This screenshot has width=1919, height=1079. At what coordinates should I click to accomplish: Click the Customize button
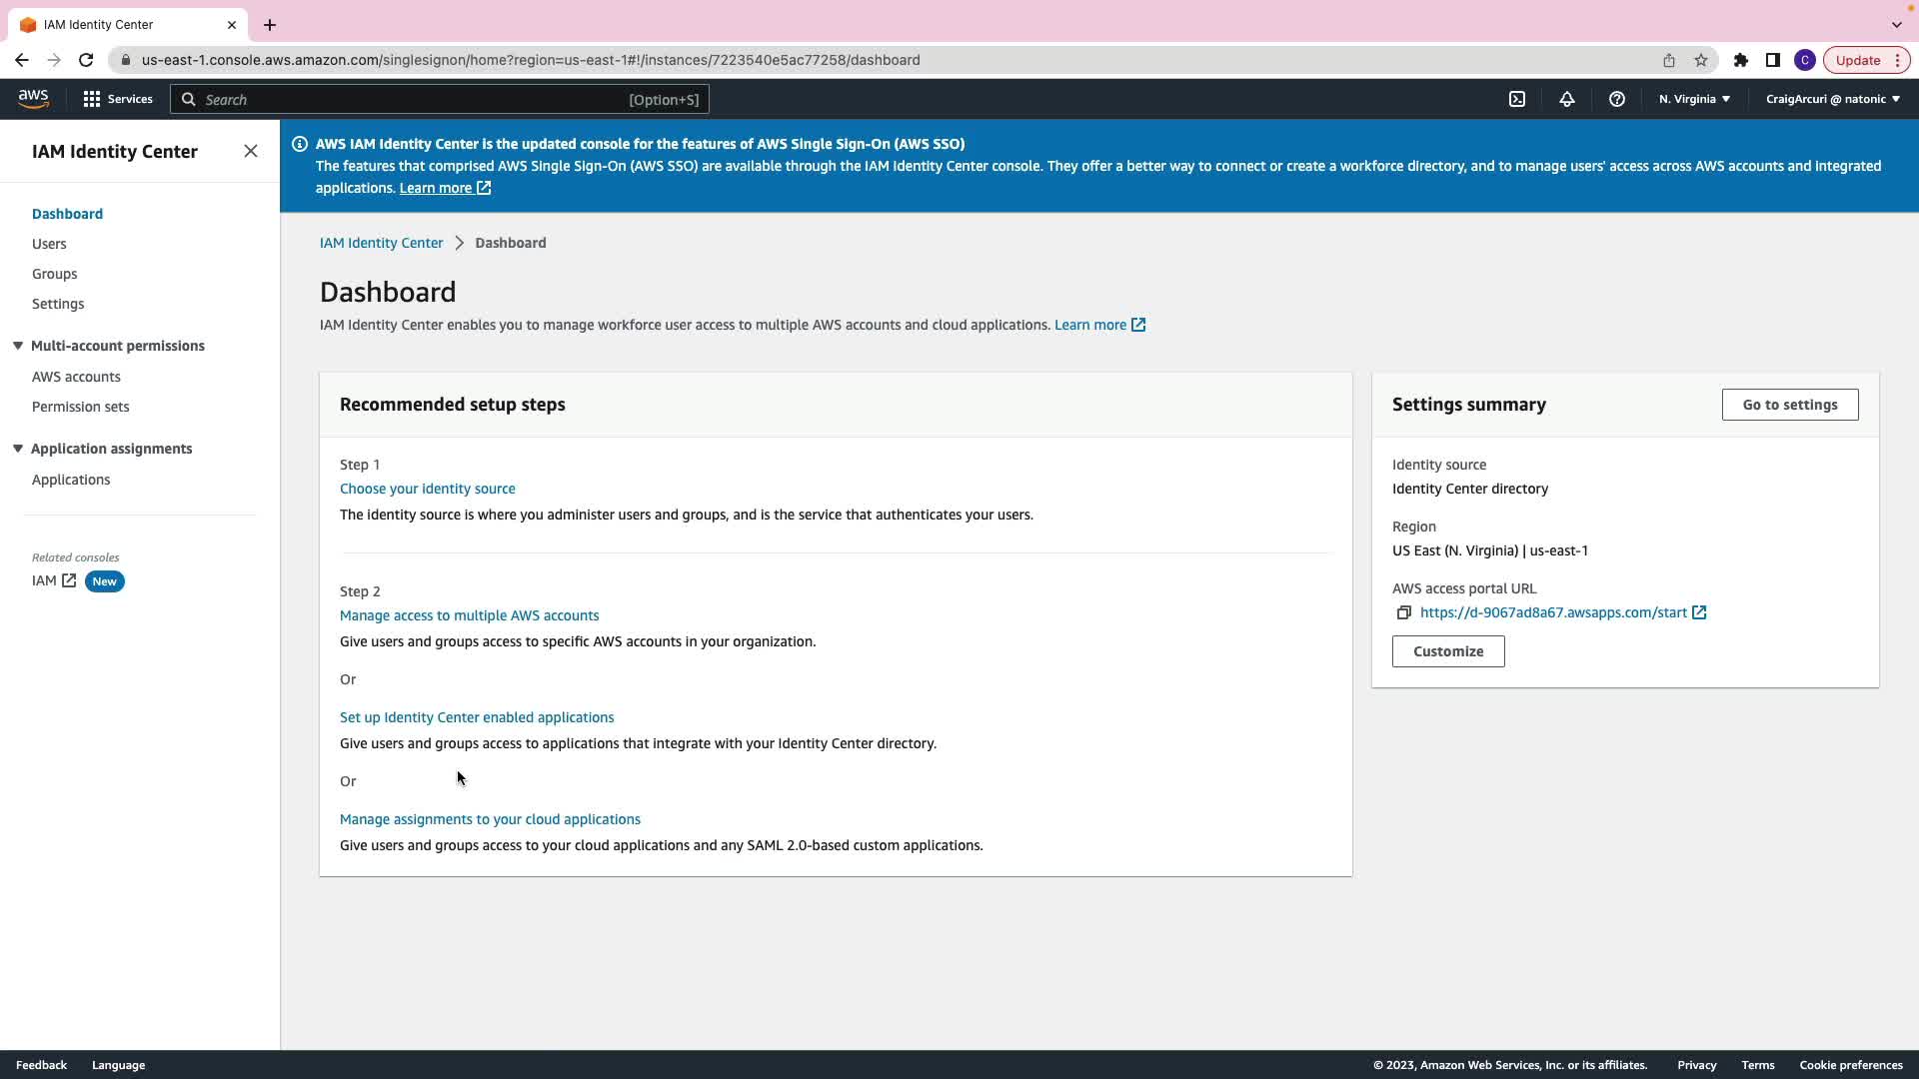point(1447,651)
